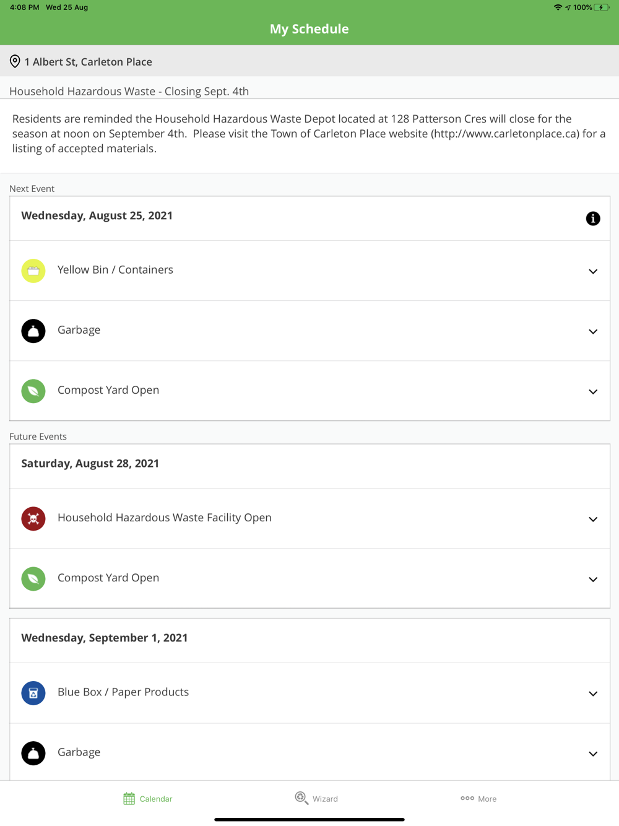This screenshot has height=826, width=619.
Task: Tap the yellow bin containers icon
Action: point(33,271)
